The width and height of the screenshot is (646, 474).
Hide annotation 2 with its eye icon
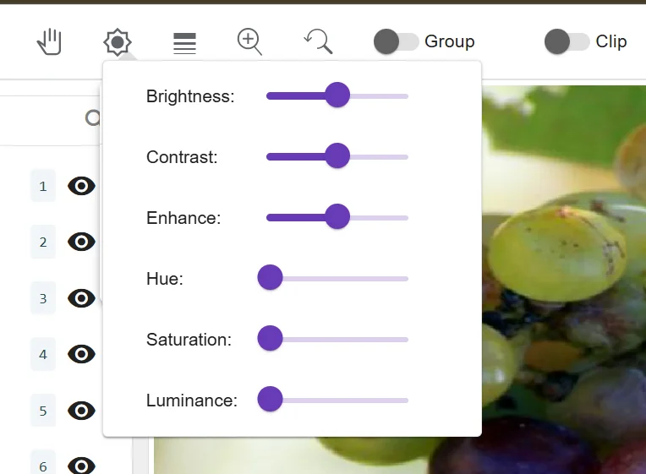click(81, 242)
